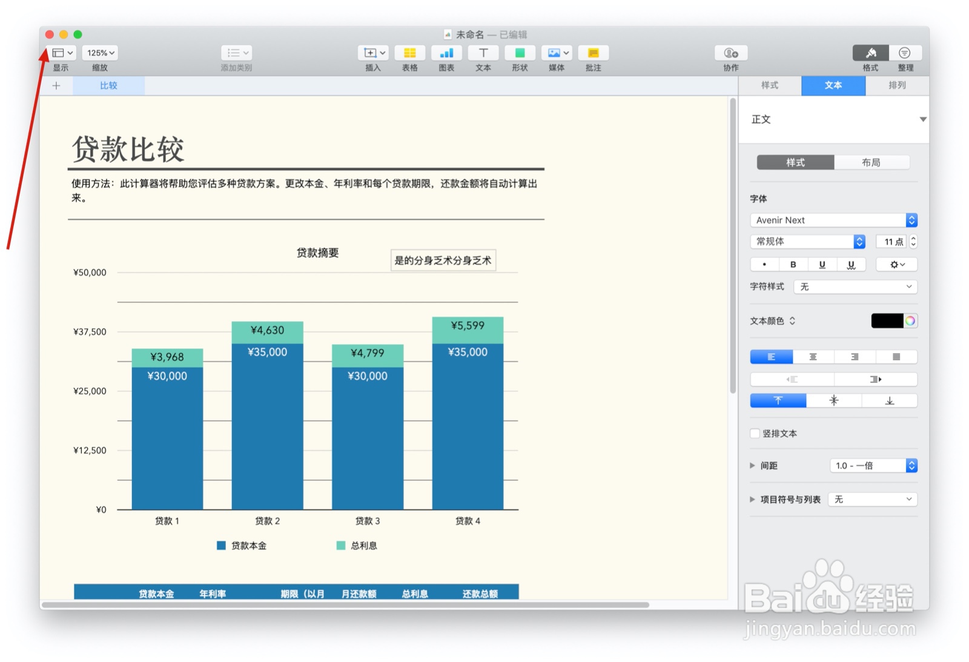Open the 协作 collaboration tool

730,53
